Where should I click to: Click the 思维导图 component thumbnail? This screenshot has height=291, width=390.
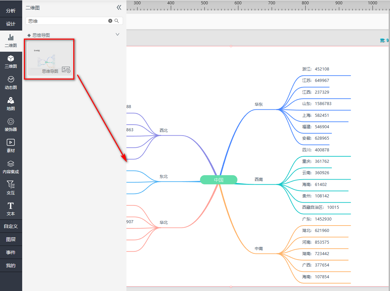(x=49, y=59)
